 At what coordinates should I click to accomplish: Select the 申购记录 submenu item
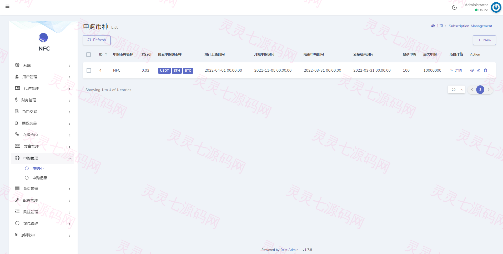[x=40, y=178]
